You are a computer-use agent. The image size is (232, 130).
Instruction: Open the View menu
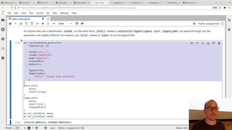tap(24, 13)
